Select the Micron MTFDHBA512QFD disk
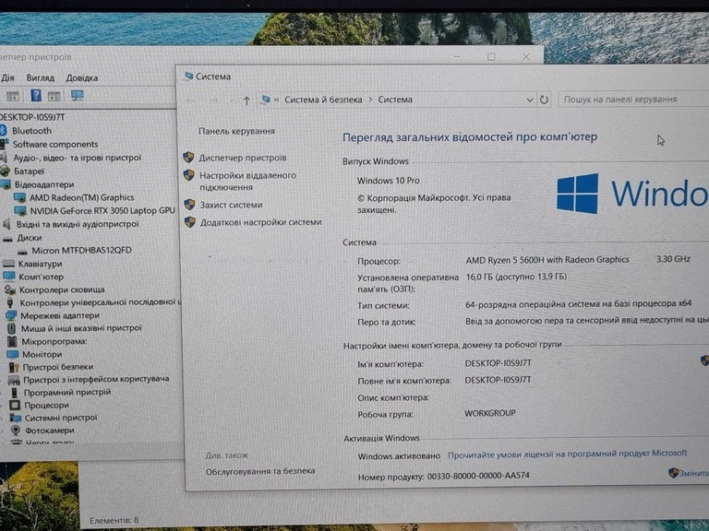 (81, 251)
